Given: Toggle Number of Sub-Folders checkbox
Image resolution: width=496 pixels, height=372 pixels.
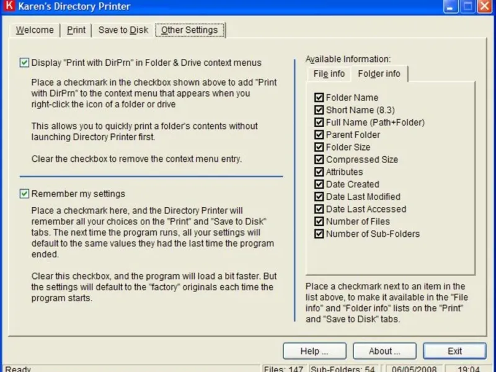Looking at the screenshot, I should 319,234.
